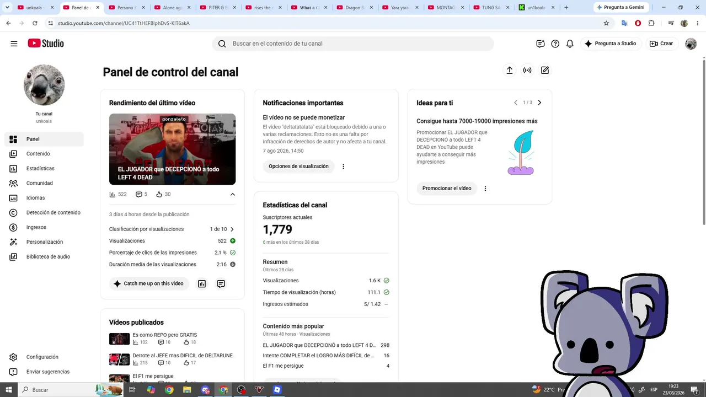Image resolution: width=706 pixels, height=397 pixels.
Task: Expand Clasificación por visualizaciones ranking
Action: pos(232,229)
